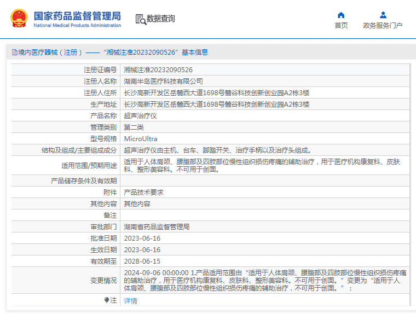Click the 审批部门 row label
Screen dimensions: 416x314
click(x=104, y=227)
